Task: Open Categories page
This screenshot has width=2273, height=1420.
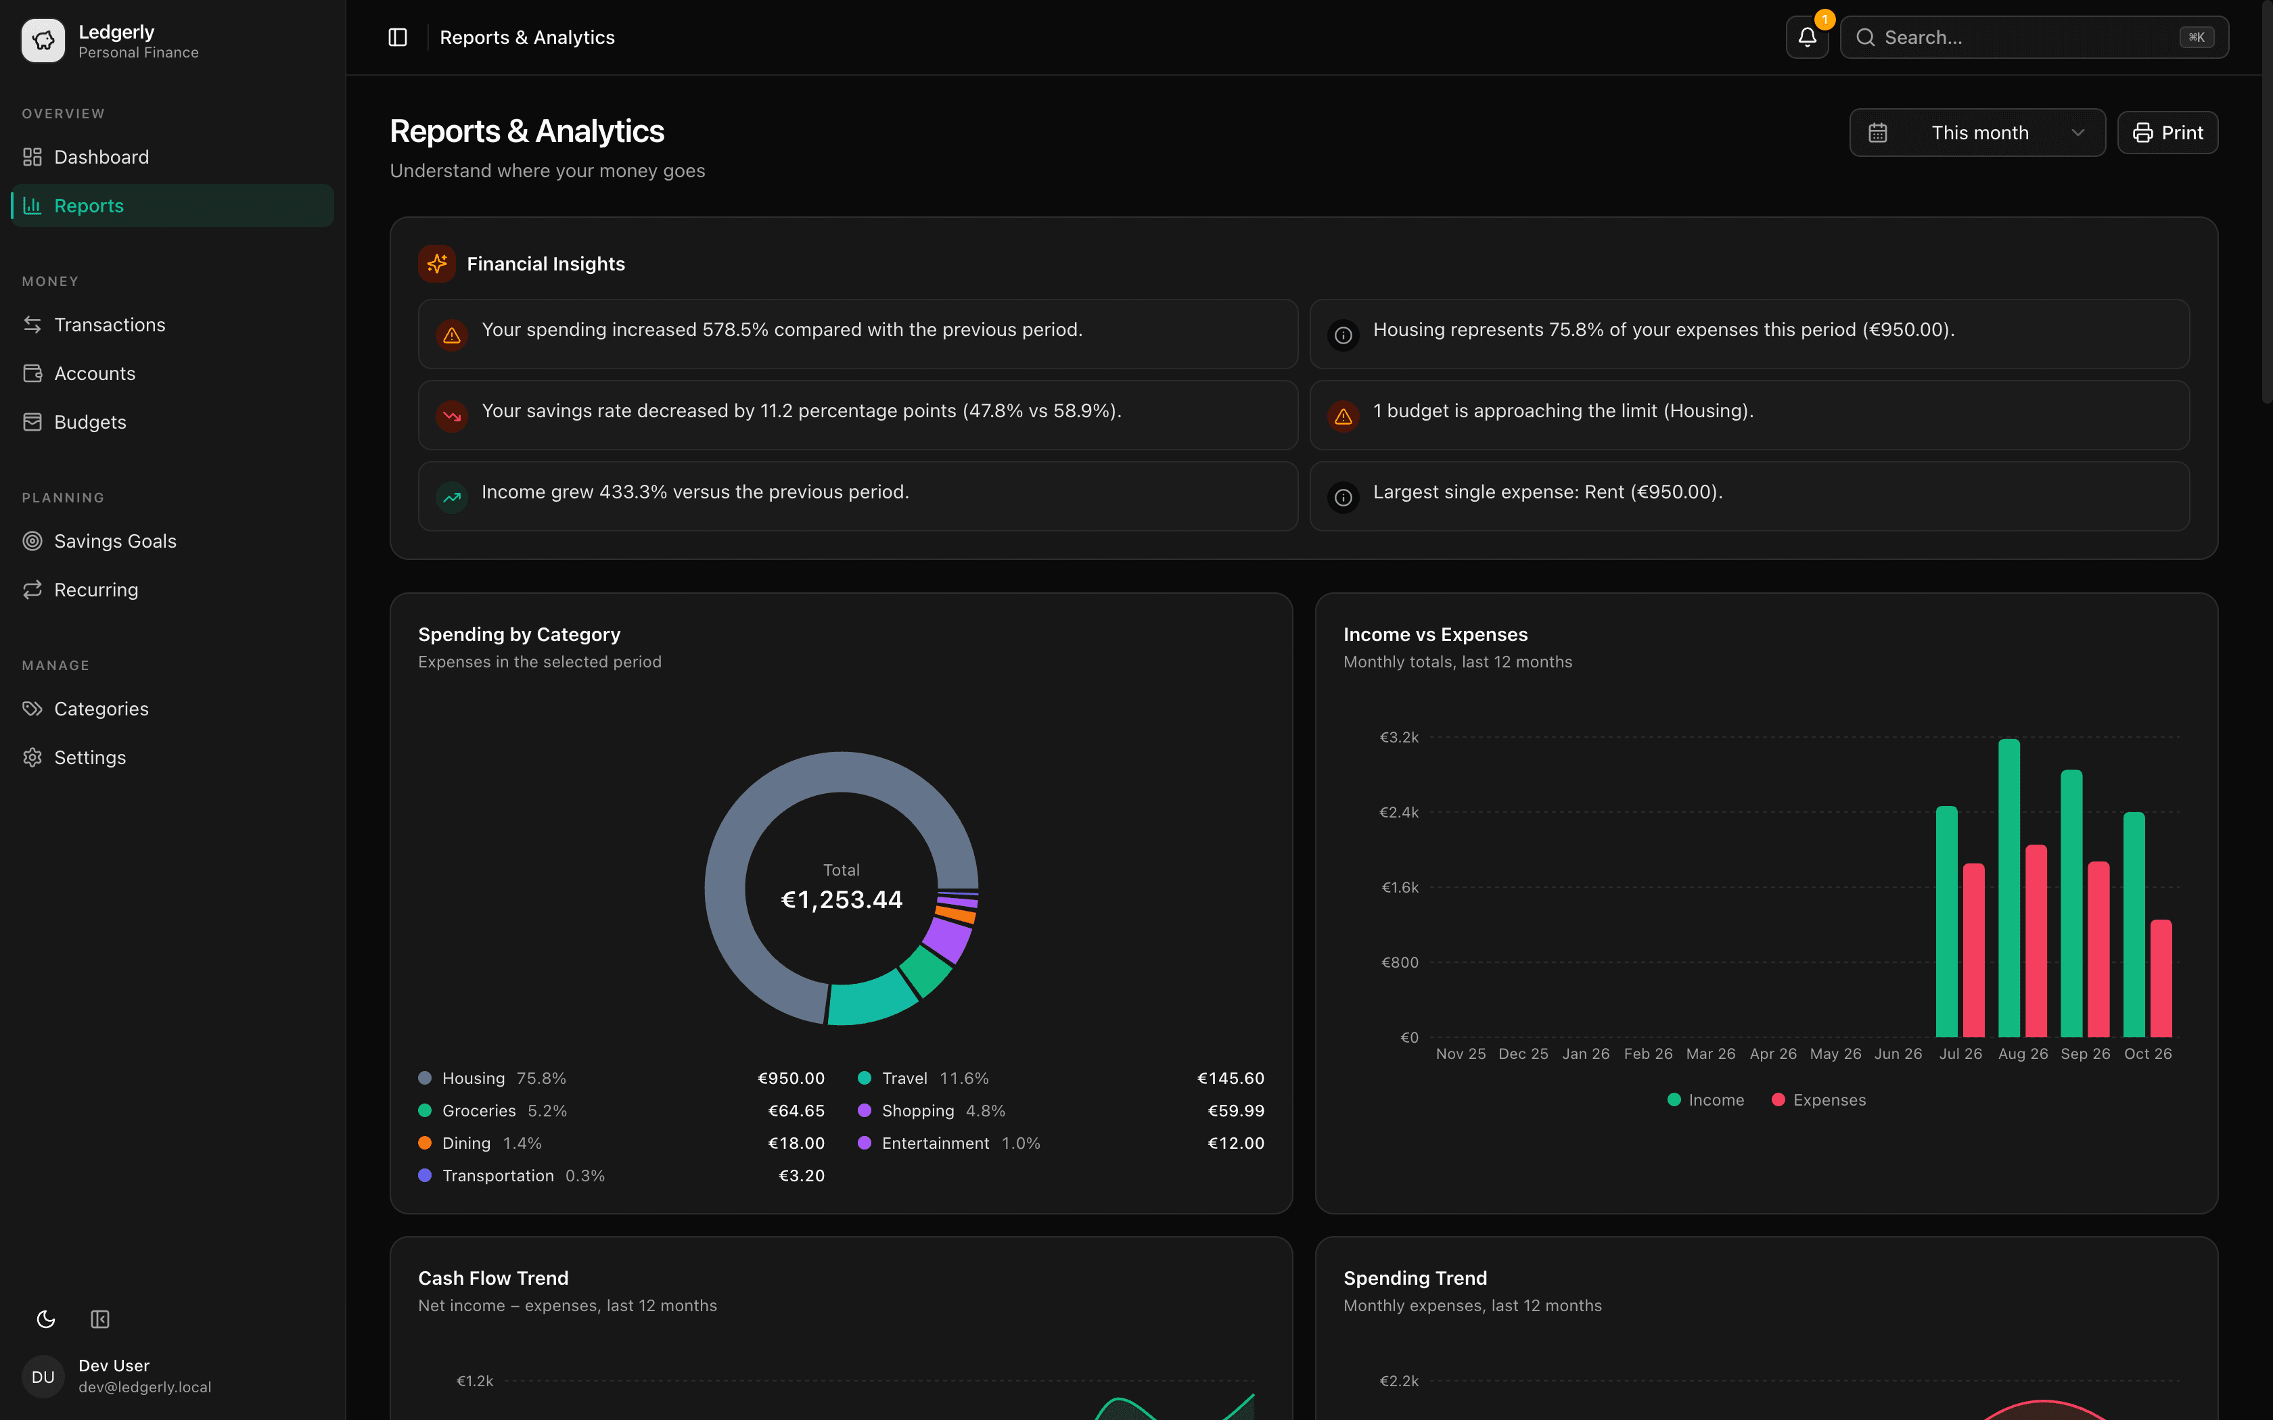Action: point(173,709)
